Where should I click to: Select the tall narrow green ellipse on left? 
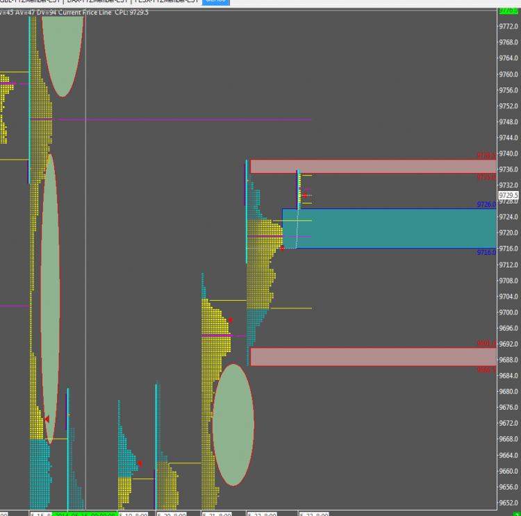click(x=50, y=299)
